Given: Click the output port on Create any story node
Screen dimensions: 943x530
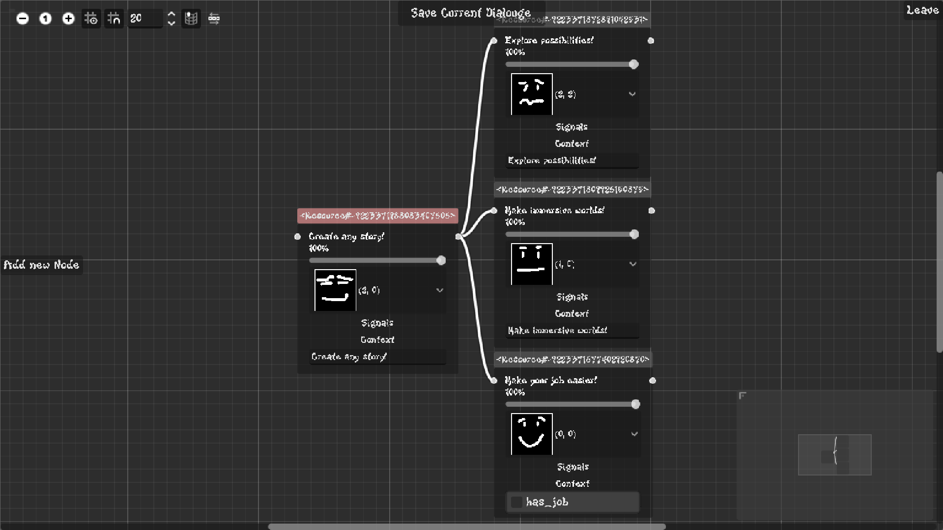Looking at the screenshot, I should coord(457,237).
